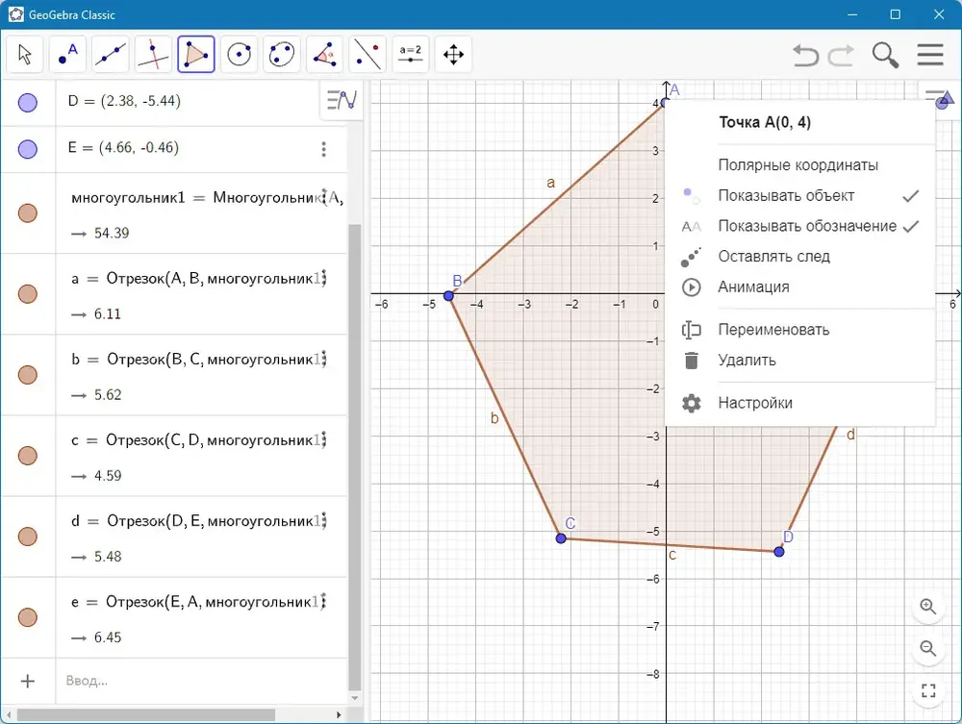
Task: Click inside the Ввод input field
Action: pyautogui.click(x=202, y=681)
